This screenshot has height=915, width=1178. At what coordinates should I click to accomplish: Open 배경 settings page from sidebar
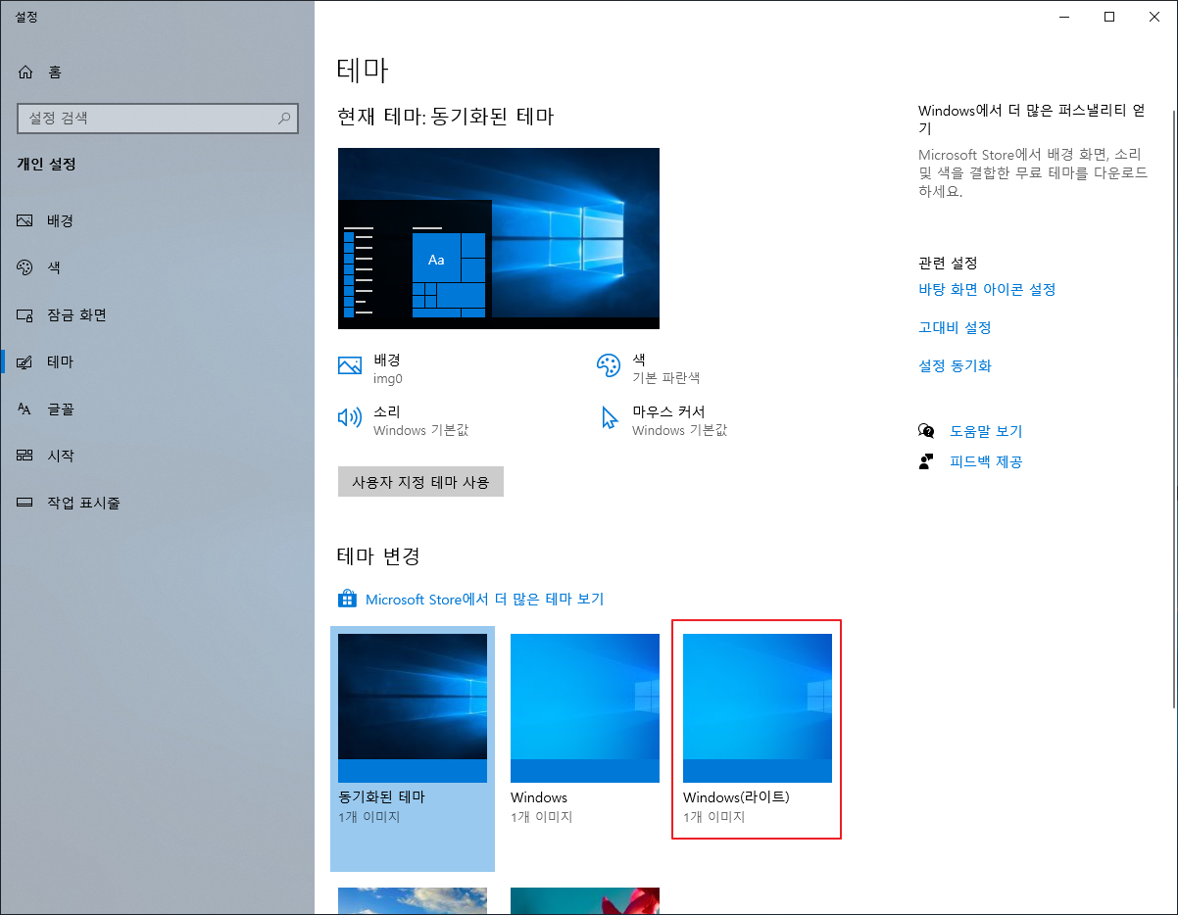point(157,220)
